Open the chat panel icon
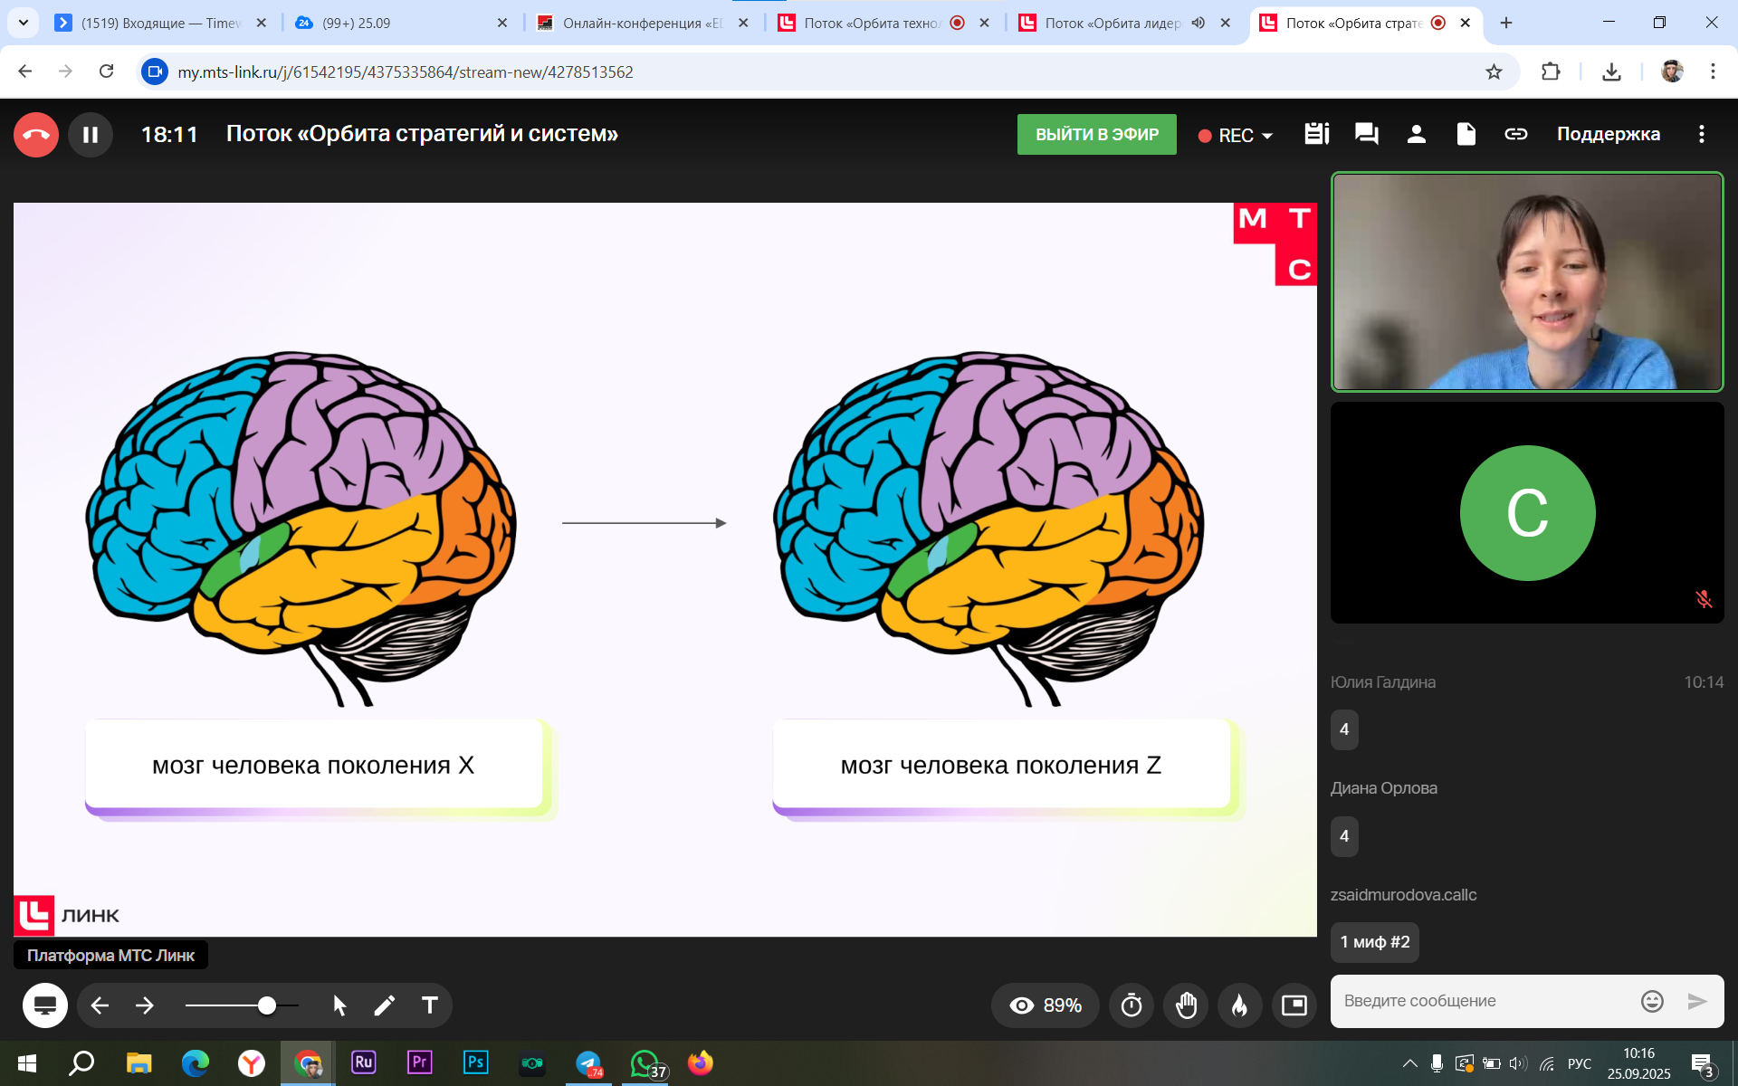 click(x=1366, y=135)
